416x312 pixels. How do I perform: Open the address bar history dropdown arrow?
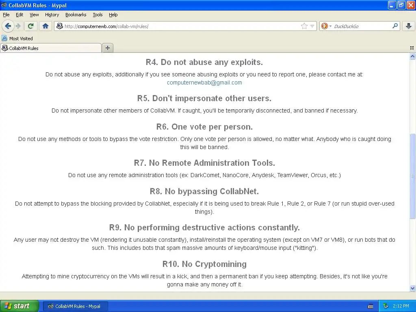312,26
